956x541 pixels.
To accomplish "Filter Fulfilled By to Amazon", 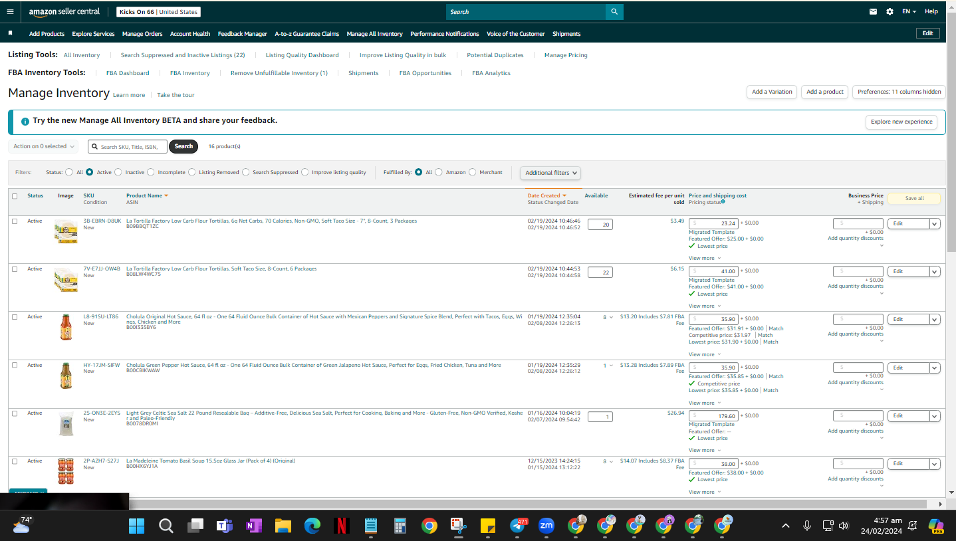I will point(439,172).
